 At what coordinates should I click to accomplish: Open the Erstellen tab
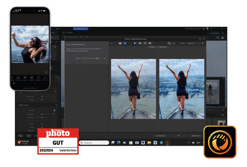[68, 33]
